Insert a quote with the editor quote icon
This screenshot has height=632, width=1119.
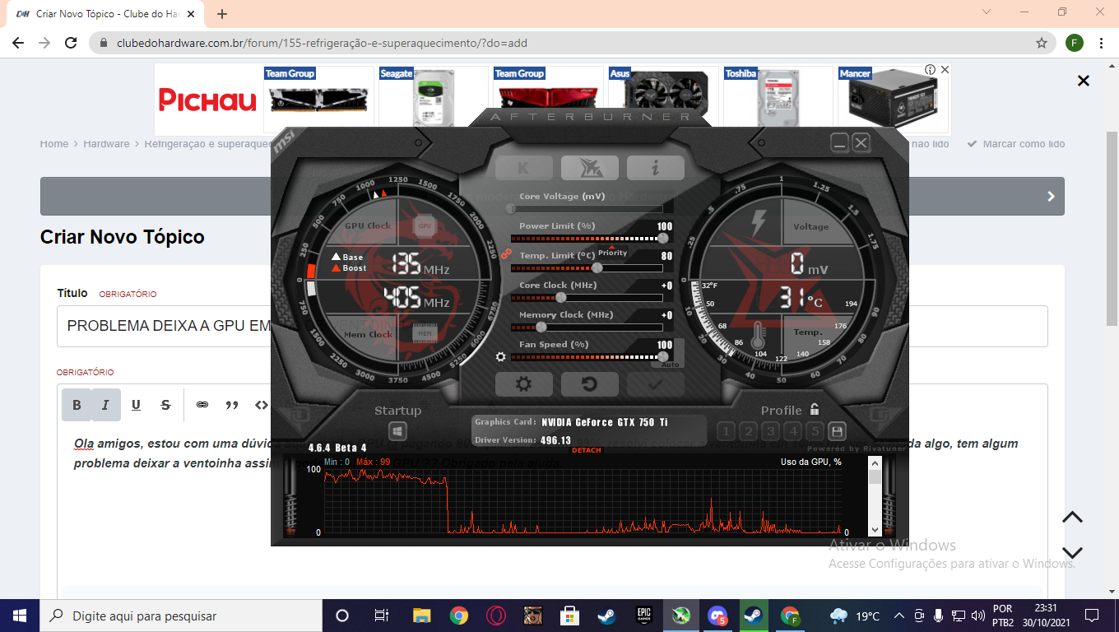(232, 405)
